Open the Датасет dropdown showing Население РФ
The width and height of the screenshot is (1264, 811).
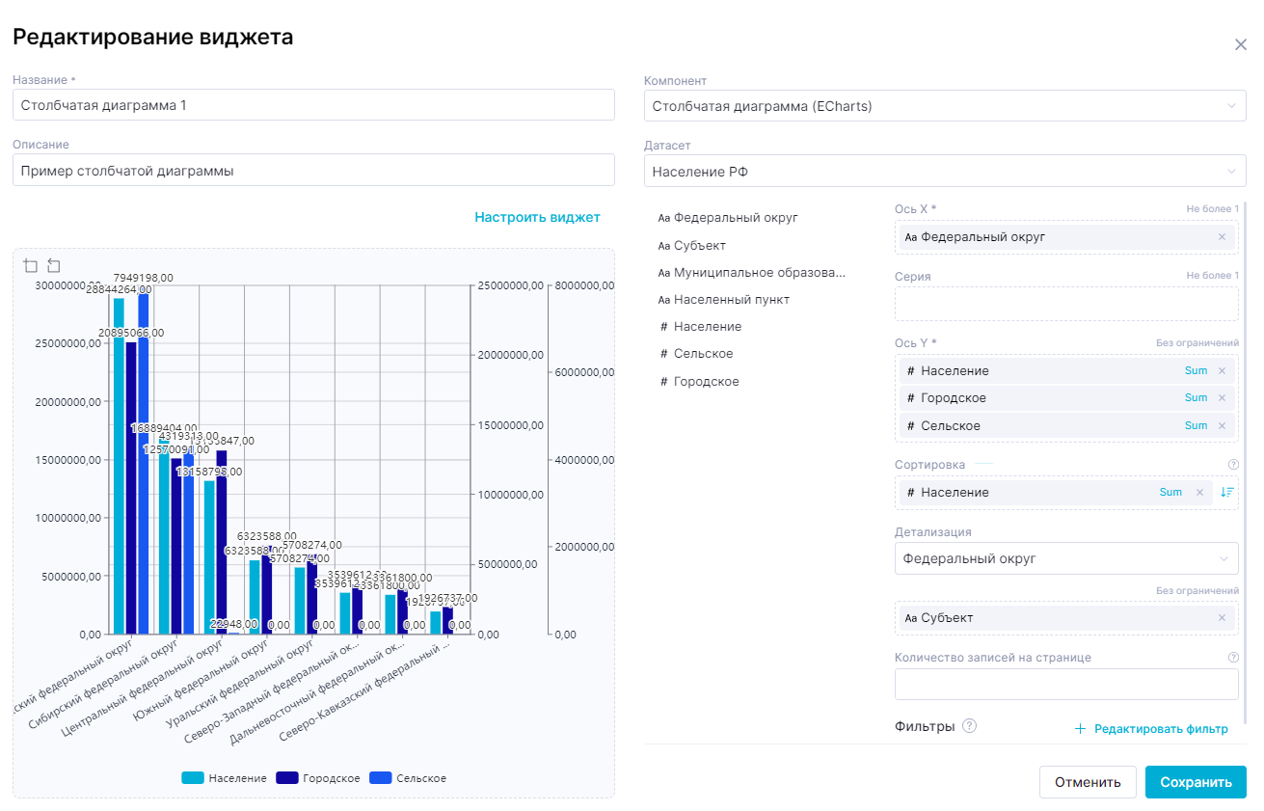click(944, 172)
